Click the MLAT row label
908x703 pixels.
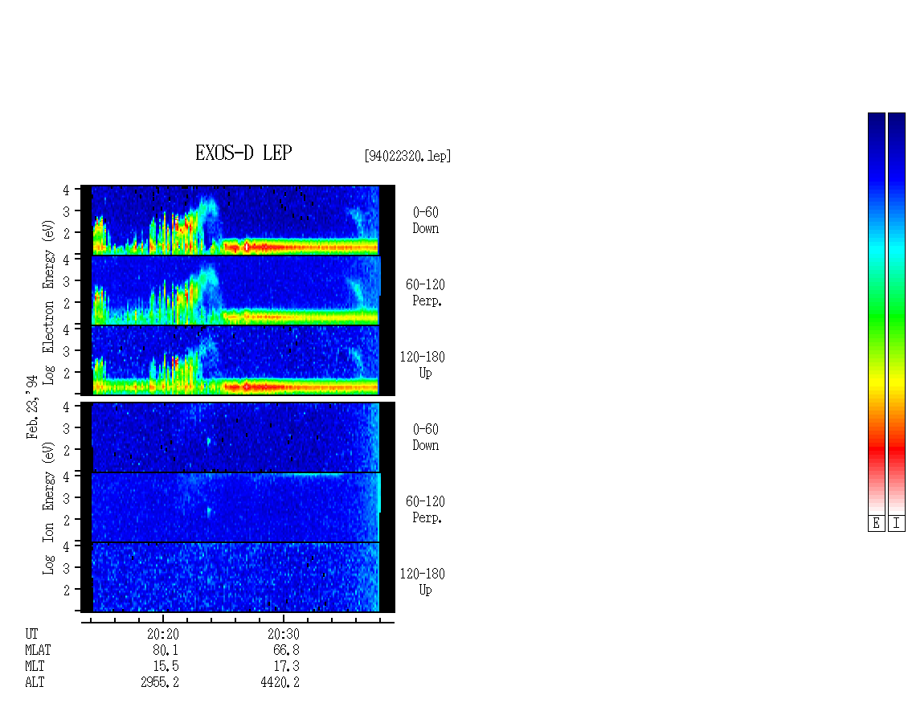pos(39,650)
